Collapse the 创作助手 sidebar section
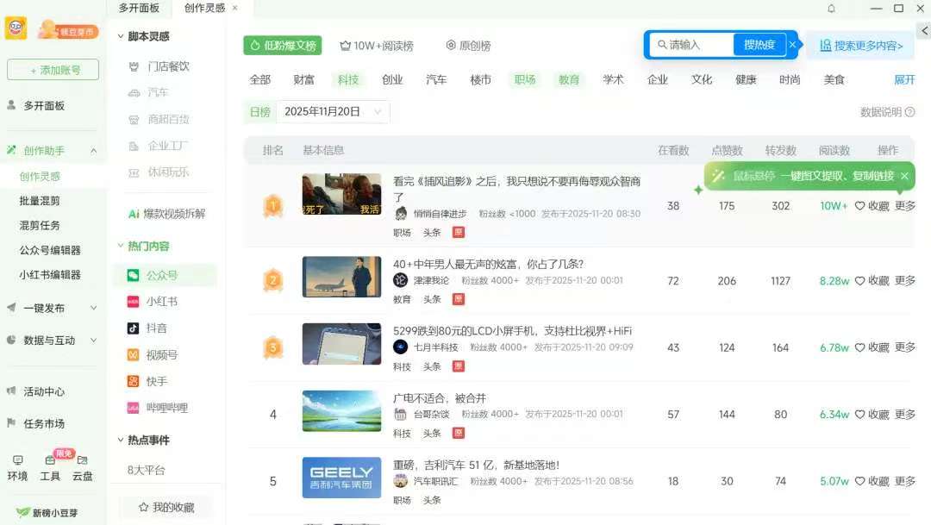 [94, 151]
